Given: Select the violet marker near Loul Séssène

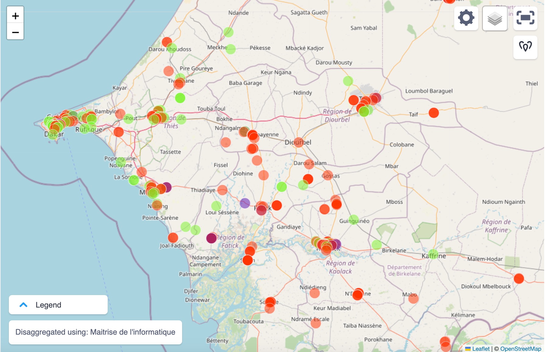Looking at the screenshot, I should pos(245,203).
